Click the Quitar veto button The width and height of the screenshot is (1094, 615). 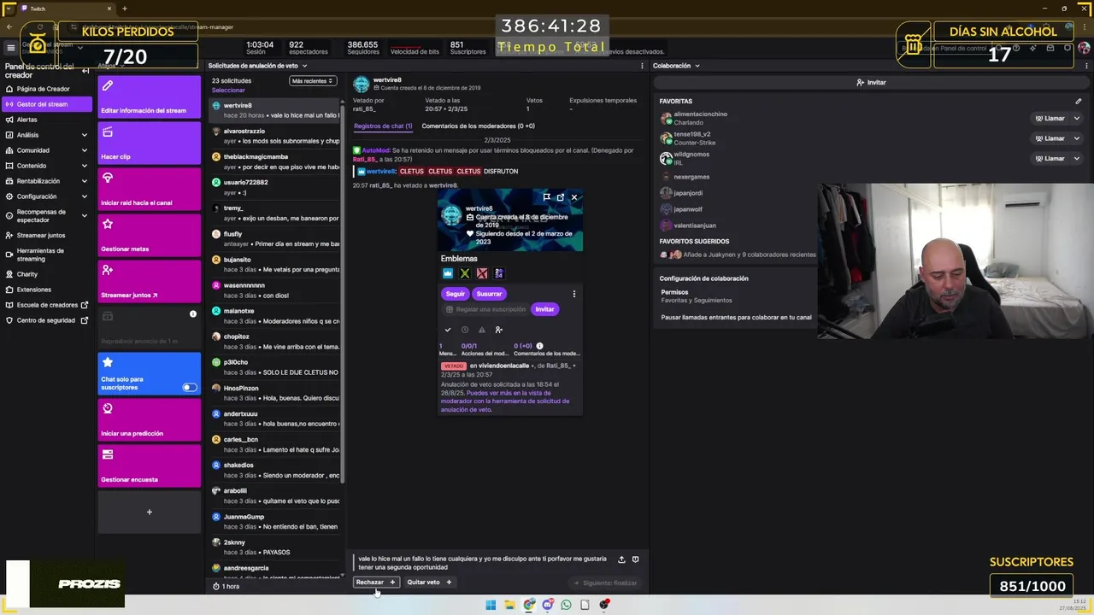[429, 583]
